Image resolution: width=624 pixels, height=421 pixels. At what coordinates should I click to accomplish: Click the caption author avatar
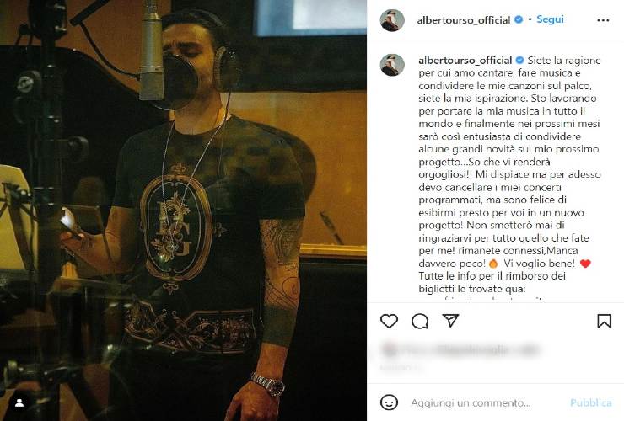(x=392, y=65)
